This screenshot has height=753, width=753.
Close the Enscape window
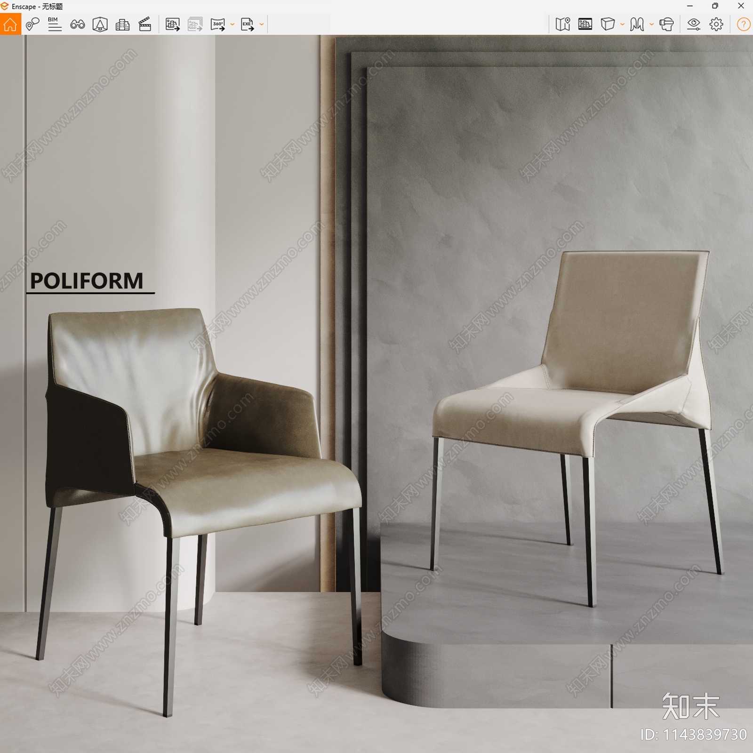click(740, 6)
